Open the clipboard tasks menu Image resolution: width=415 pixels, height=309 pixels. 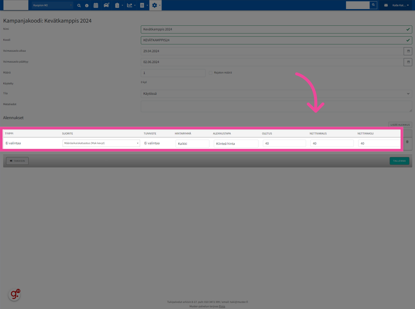point(119,5)
